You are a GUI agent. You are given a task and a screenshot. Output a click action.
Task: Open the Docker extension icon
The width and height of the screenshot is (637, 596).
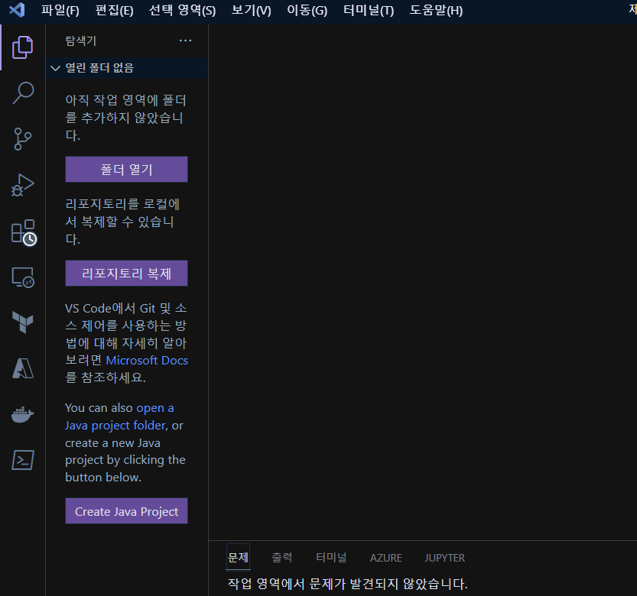coord(23,414)
